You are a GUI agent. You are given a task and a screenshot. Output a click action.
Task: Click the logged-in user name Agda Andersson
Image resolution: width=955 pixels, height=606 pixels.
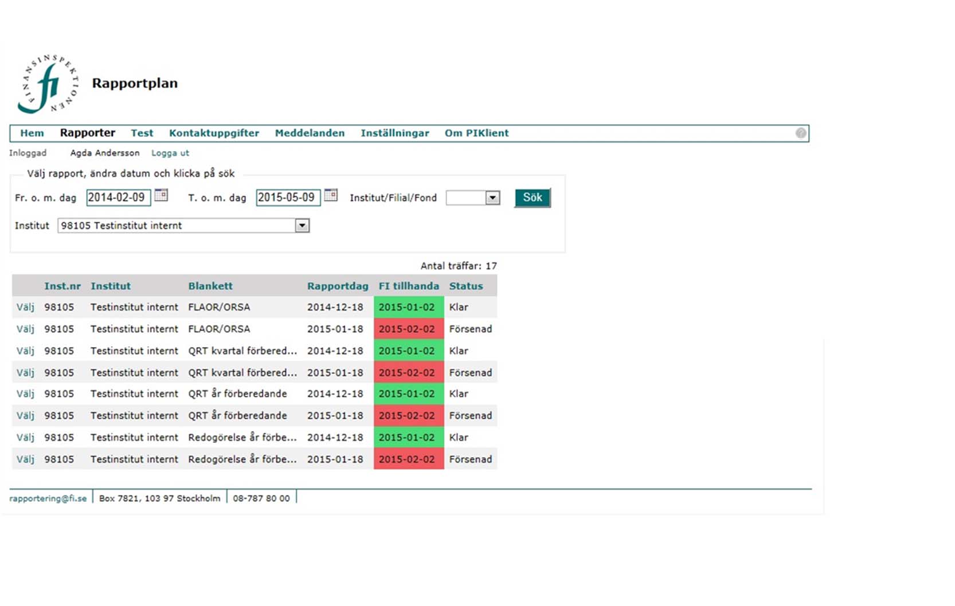105,153
